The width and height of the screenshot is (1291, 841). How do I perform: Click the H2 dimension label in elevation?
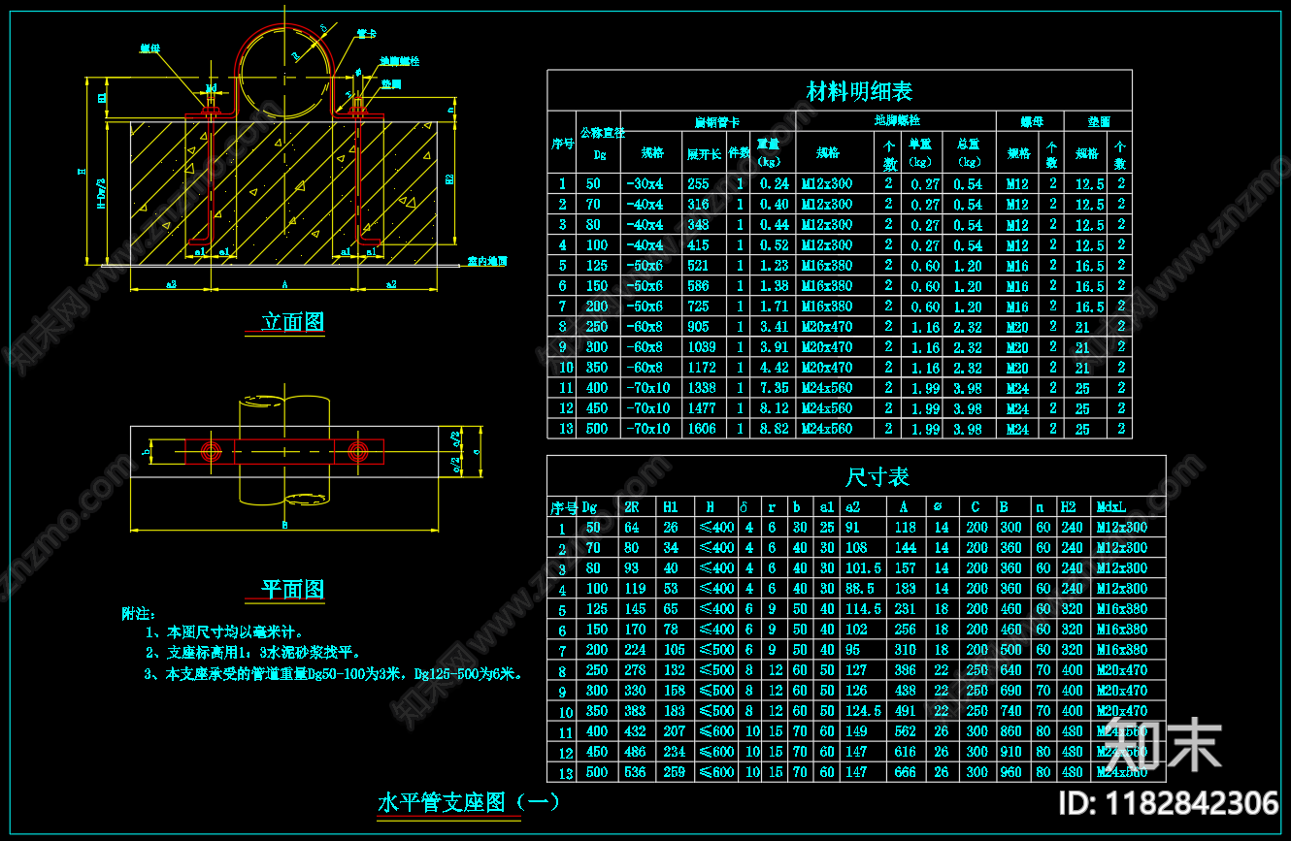tap(448, 178)
